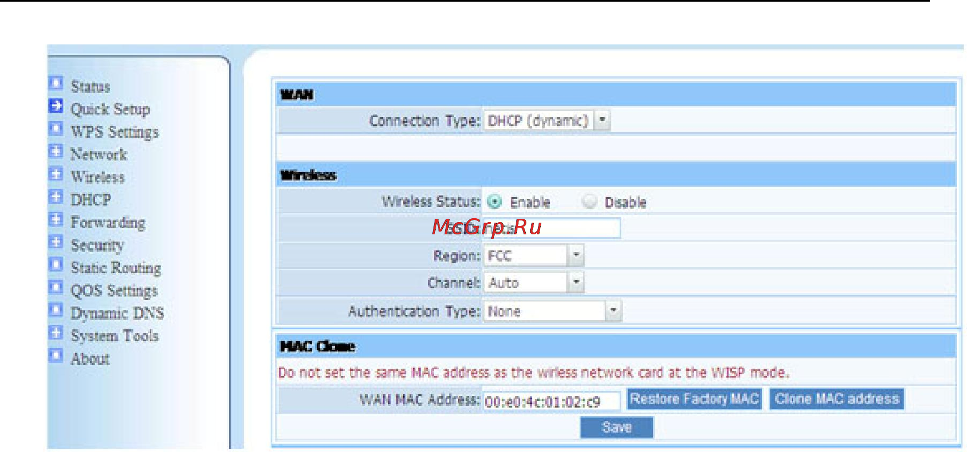Click the square icon beside About
Viewport: 967px width, 452px height.
[x=56, y=355]
